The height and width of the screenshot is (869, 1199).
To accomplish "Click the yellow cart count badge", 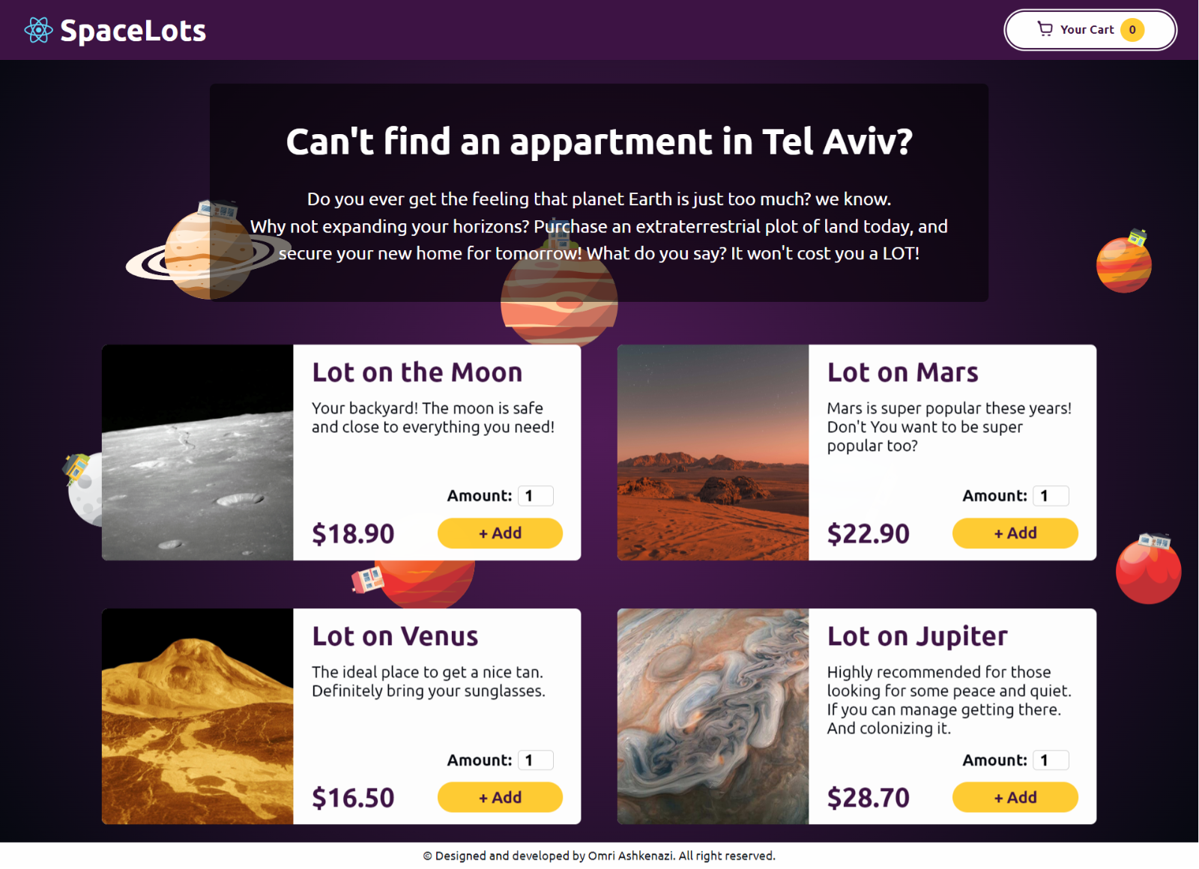I will 1132,30.
